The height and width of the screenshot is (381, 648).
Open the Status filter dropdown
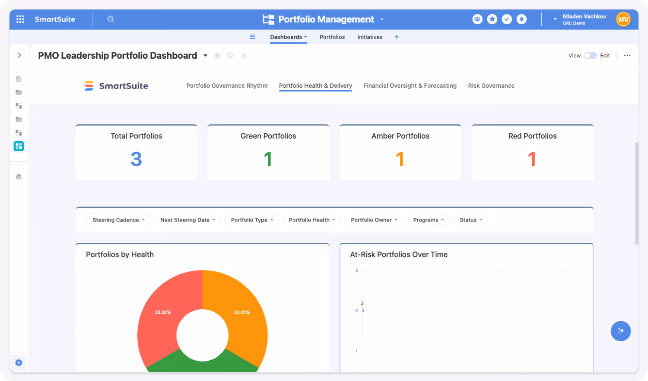(470, 220)
